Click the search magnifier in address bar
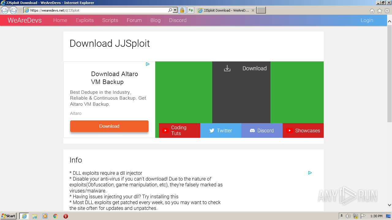Viewport: 392px width, 220px height. [x=170, y=10]
